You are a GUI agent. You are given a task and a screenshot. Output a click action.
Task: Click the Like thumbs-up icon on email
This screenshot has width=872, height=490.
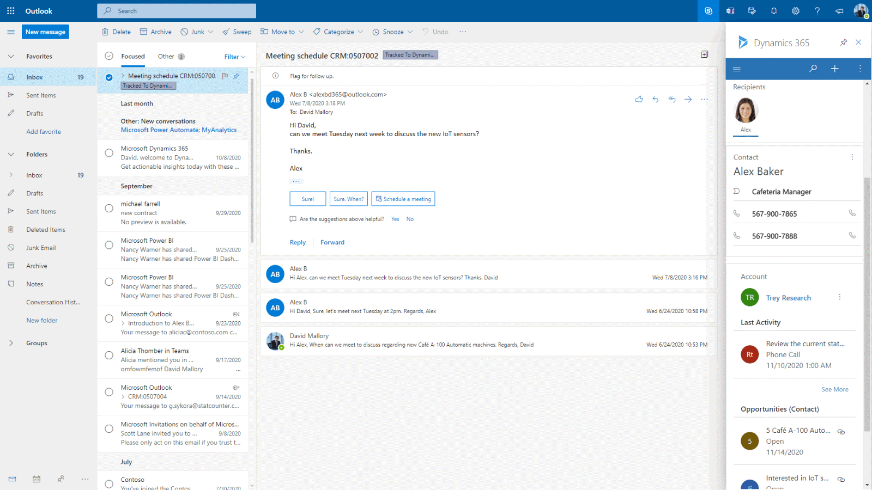point(639,100)
